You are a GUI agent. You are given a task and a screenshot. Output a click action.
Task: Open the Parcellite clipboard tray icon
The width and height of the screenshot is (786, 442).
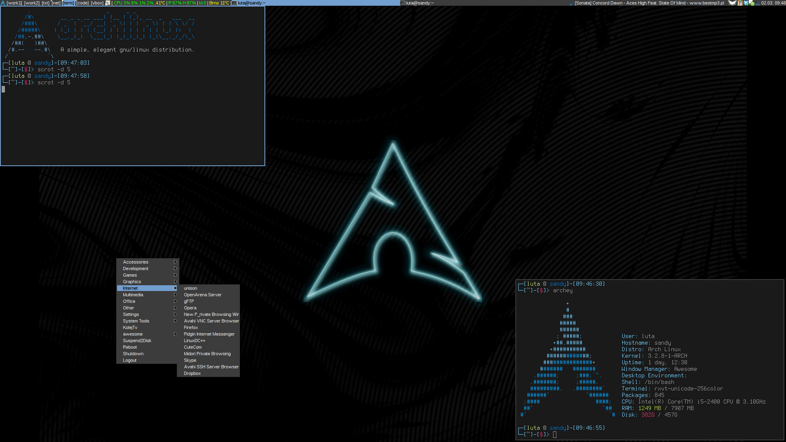coord(740,3)
